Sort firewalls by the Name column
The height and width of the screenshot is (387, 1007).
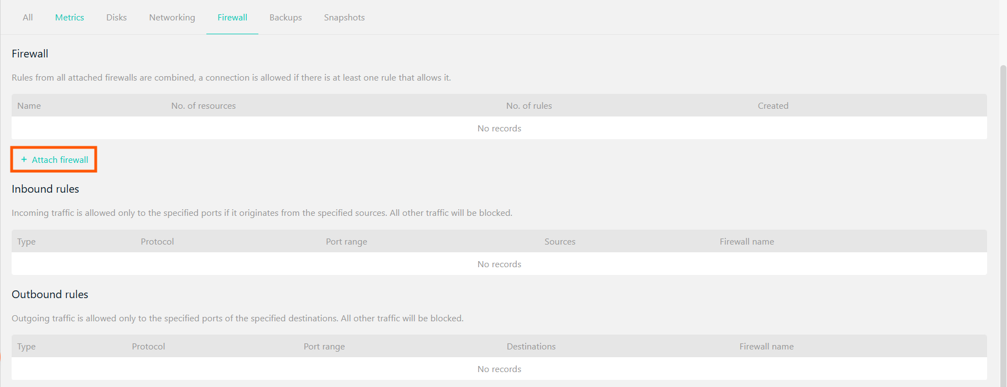coord(29,105)
